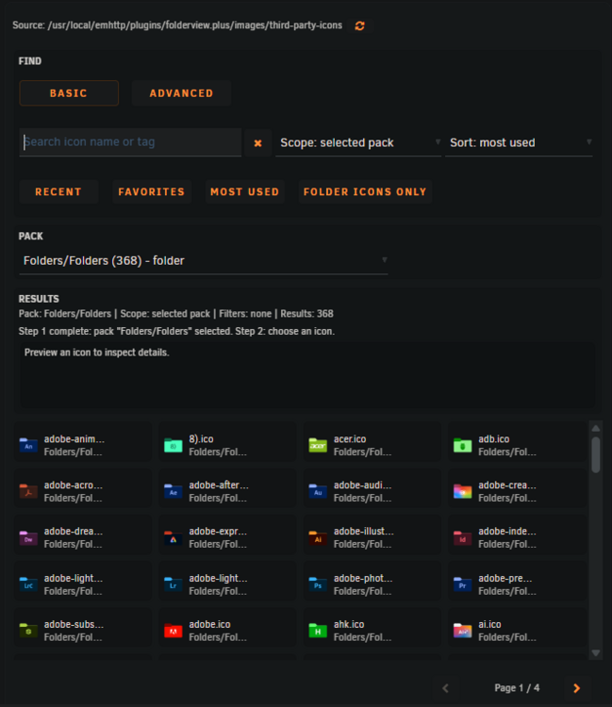The image size is (612, 707).
Task: Enable Folder Icons Only filter
Action: pyautogui.click(x=365, y=192)
